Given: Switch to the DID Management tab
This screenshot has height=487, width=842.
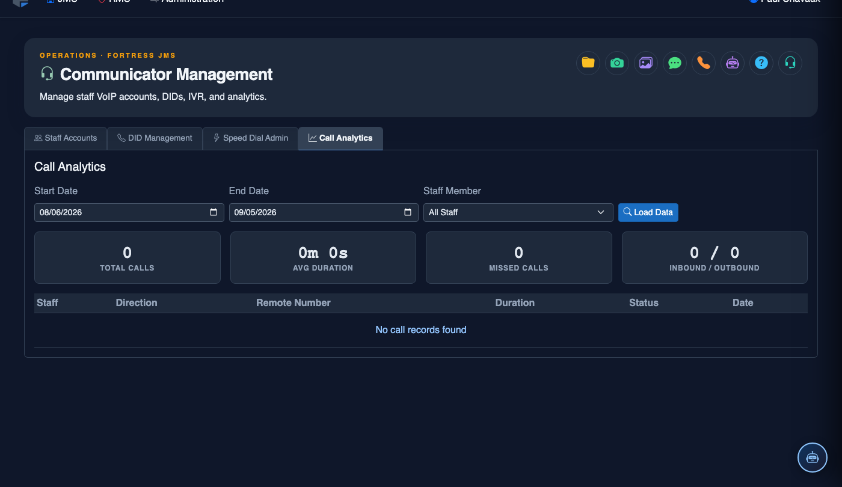Looking at the screenshot, I should [155, 138].
